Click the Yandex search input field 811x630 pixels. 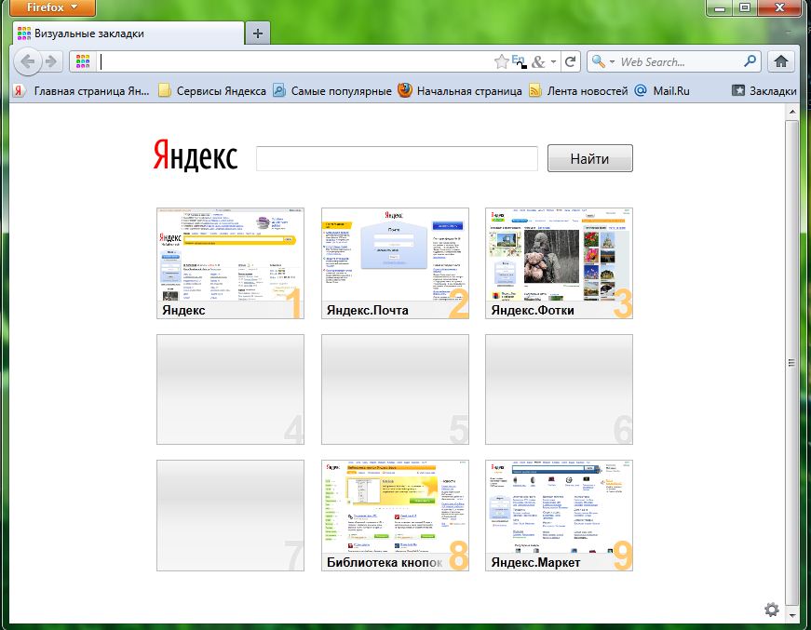click(x=397, y=159)
